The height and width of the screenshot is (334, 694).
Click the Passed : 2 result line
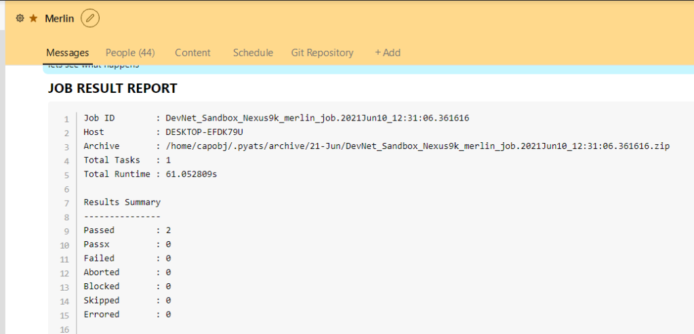pos(127,230)
